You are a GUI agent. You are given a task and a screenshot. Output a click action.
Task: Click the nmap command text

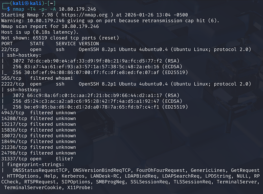(18, 9)
